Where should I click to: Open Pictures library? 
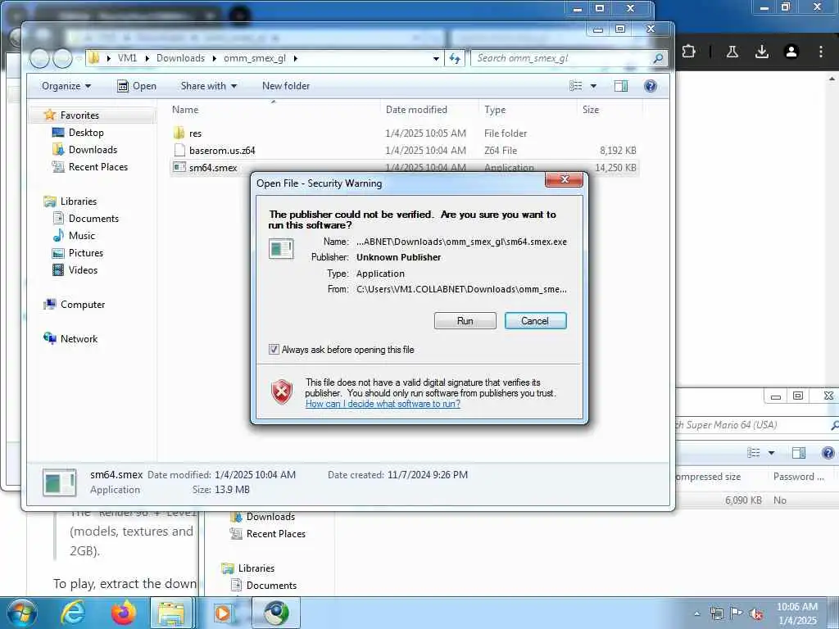pyautogui.click(x=85, y=252)
